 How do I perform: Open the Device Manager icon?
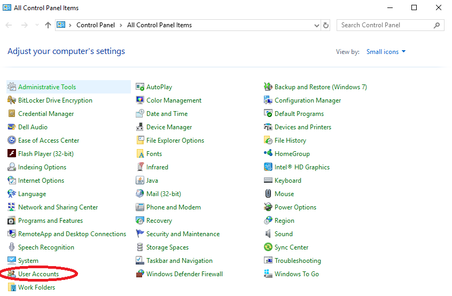click(x=140, y=127)
